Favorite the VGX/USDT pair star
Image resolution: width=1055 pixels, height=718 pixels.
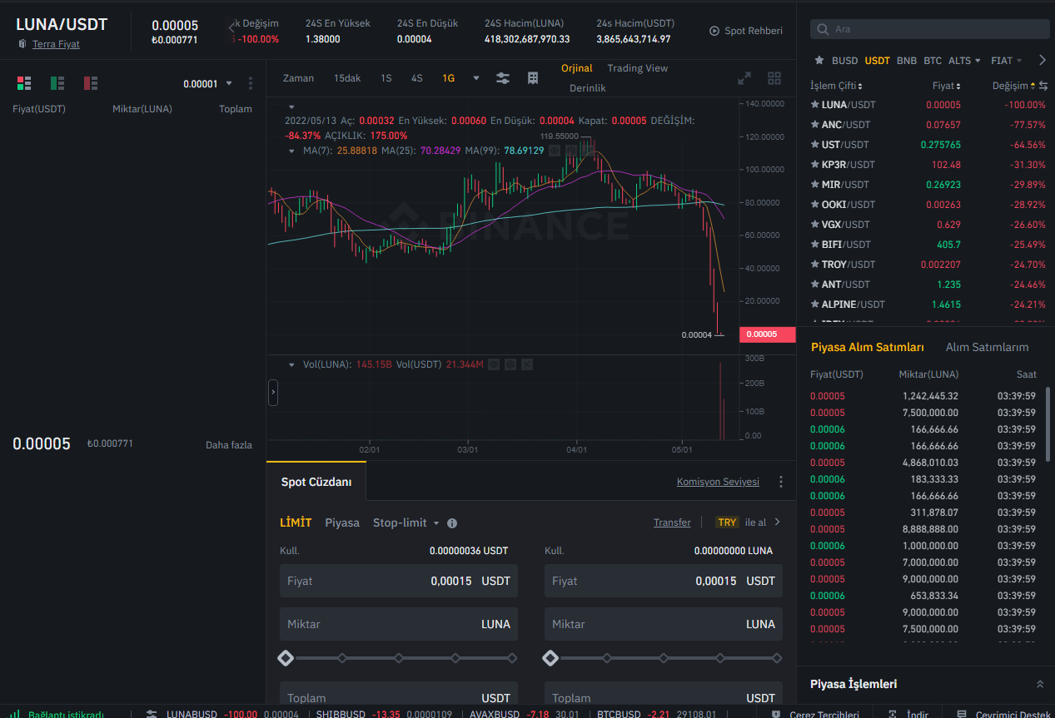pos(814,225)
